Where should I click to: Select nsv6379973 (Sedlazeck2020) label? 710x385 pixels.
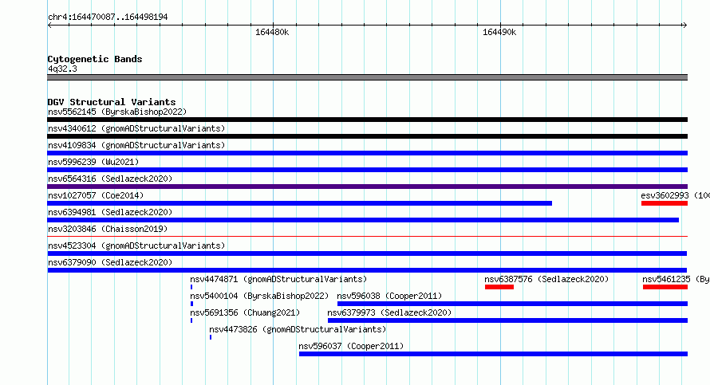389,312
